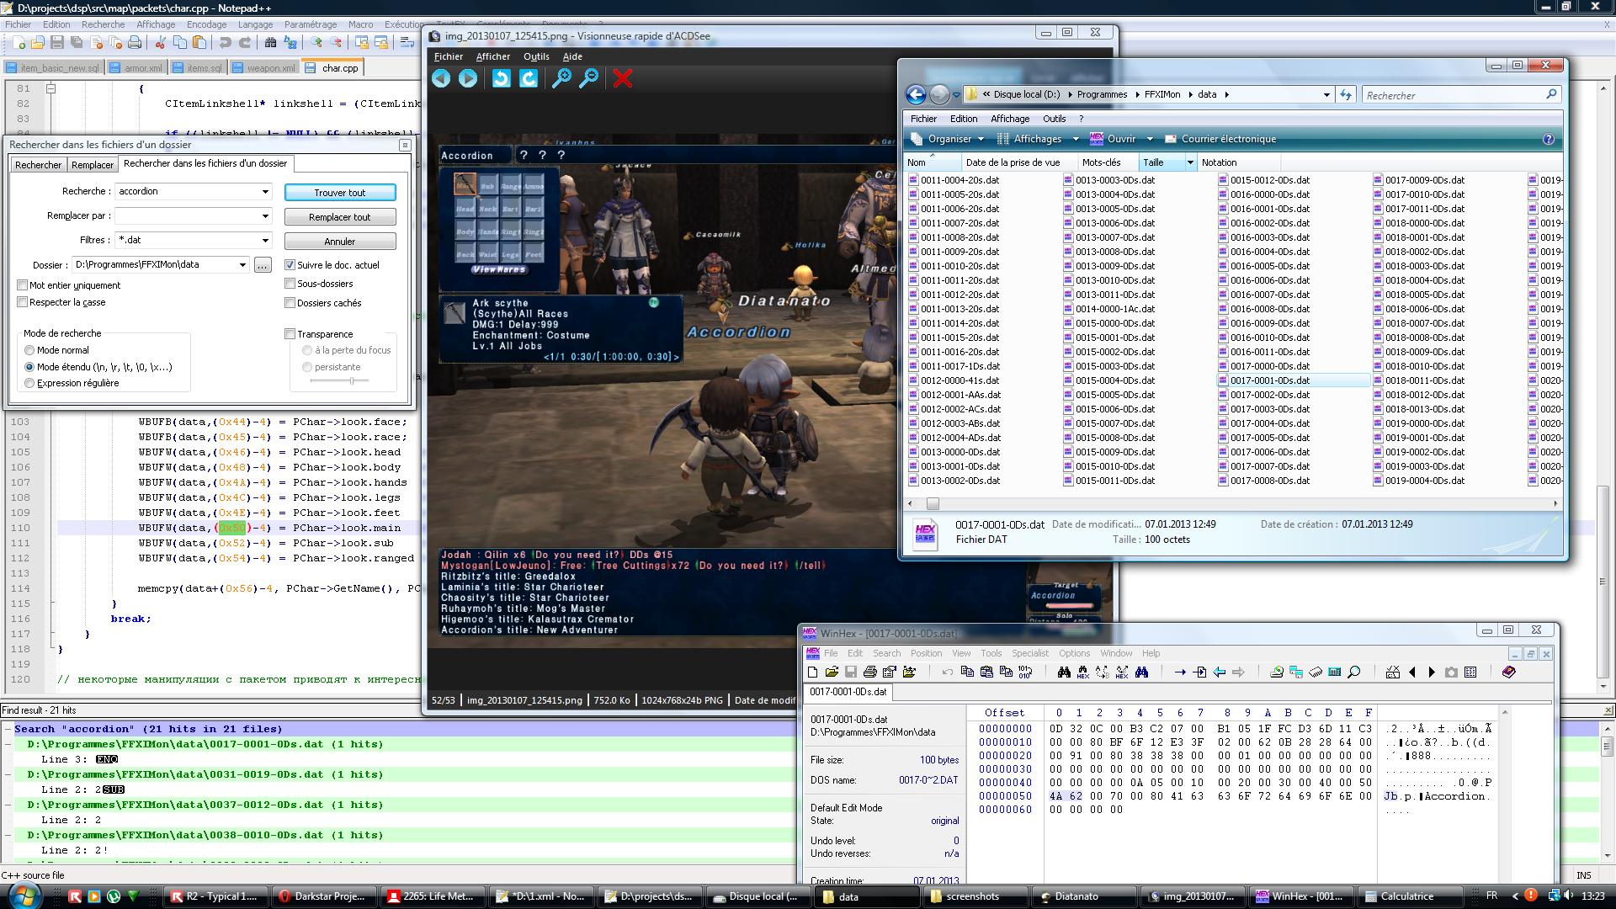The height and width of the screenshot is (909, 1616).
Task: Click WinHex Find Hex Values binoculars icon
Action: click(1083, 672)
